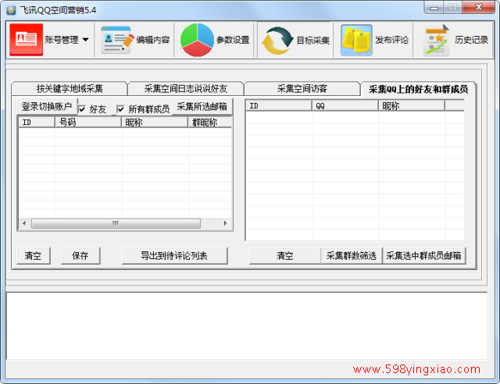Image resolution: width=500 pixels, height=384 pixels.
Task: Click the 发布评论 toolbar label
Action: [391, 40]
